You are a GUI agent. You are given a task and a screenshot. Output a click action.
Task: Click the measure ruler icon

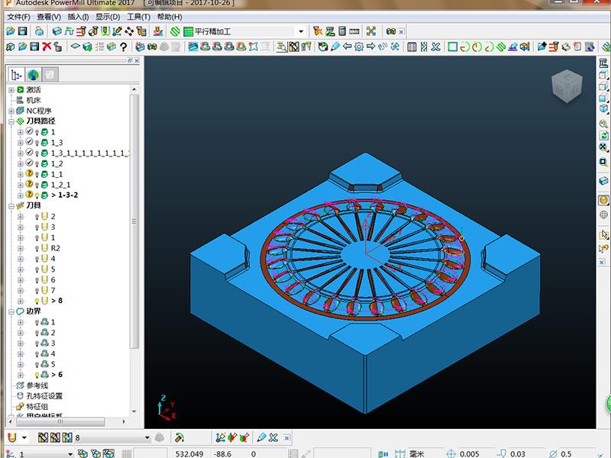coord(354,31)
